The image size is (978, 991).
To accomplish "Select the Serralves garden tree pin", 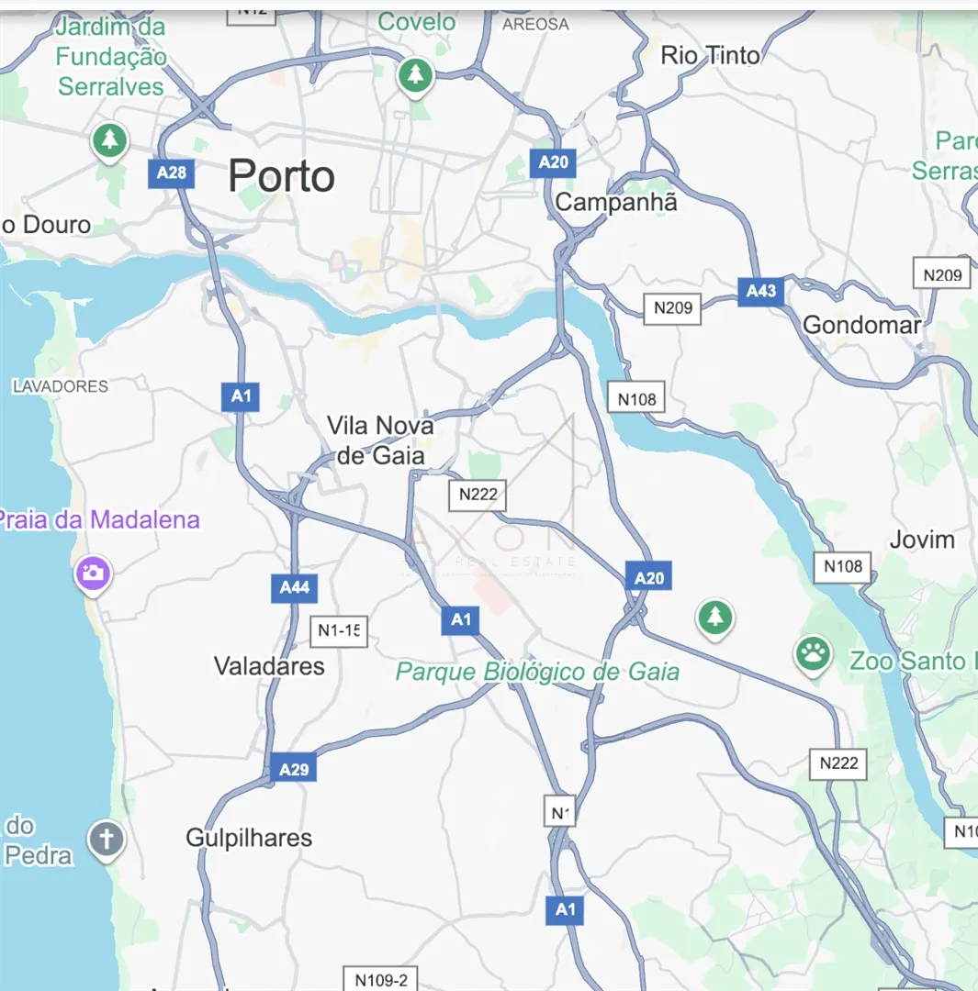I will coord(109,140).
